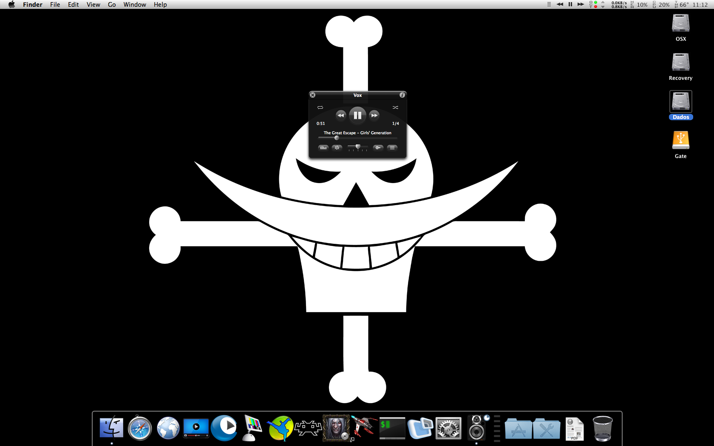
Task: Open Vox effects button with pinwheel icon
Action: point(337,148)
